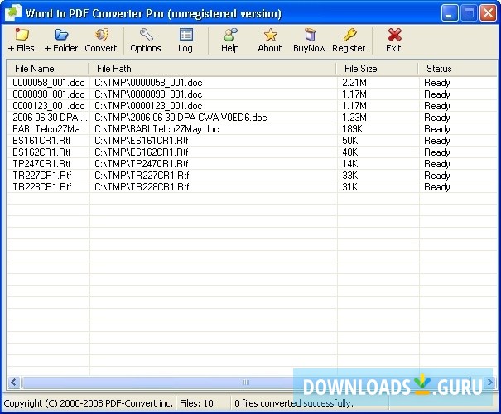The image size is (501, 414).
Task: Select file name TP247CR1.Rtf
Action: [41, 164]
